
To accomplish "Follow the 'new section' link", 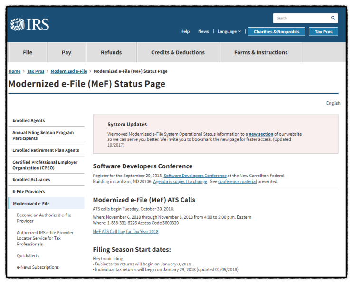I will 261,134.
